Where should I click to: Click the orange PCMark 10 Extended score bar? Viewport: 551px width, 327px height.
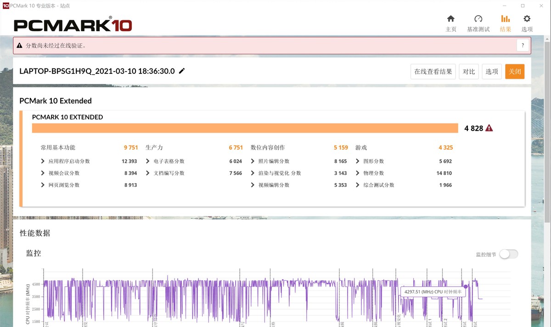point(245,128)
